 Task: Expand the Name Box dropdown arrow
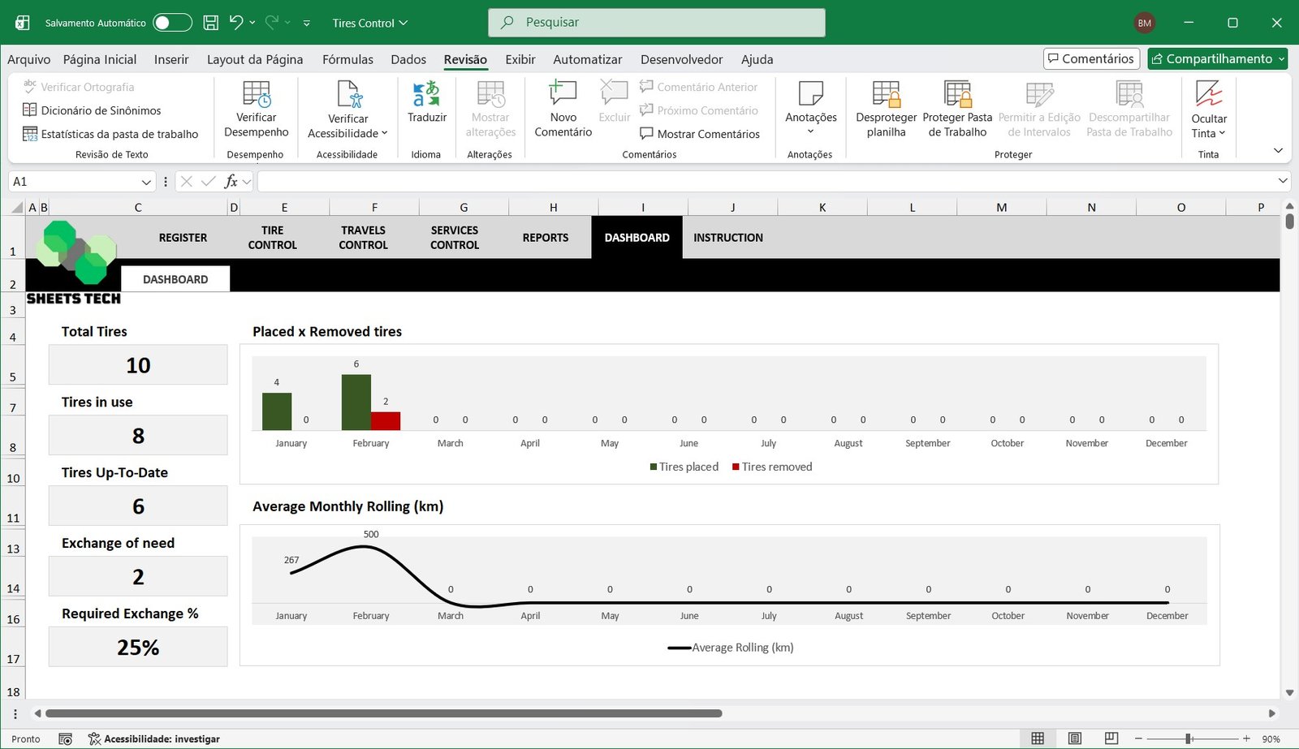click(146, 182)
